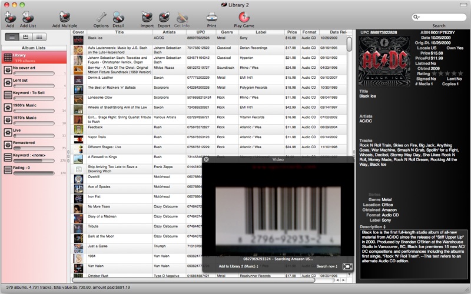Select the Denim & Leather album row
The width and height of the screenshot is (471, 294).
(209, 80)
